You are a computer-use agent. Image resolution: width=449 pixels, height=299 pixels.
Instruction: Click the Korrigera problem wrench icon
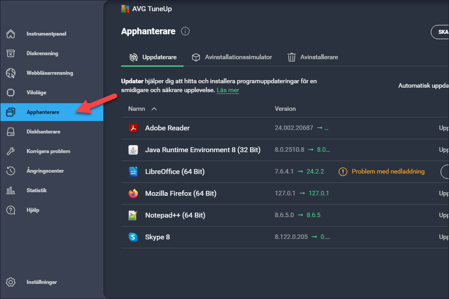(11, 151)
